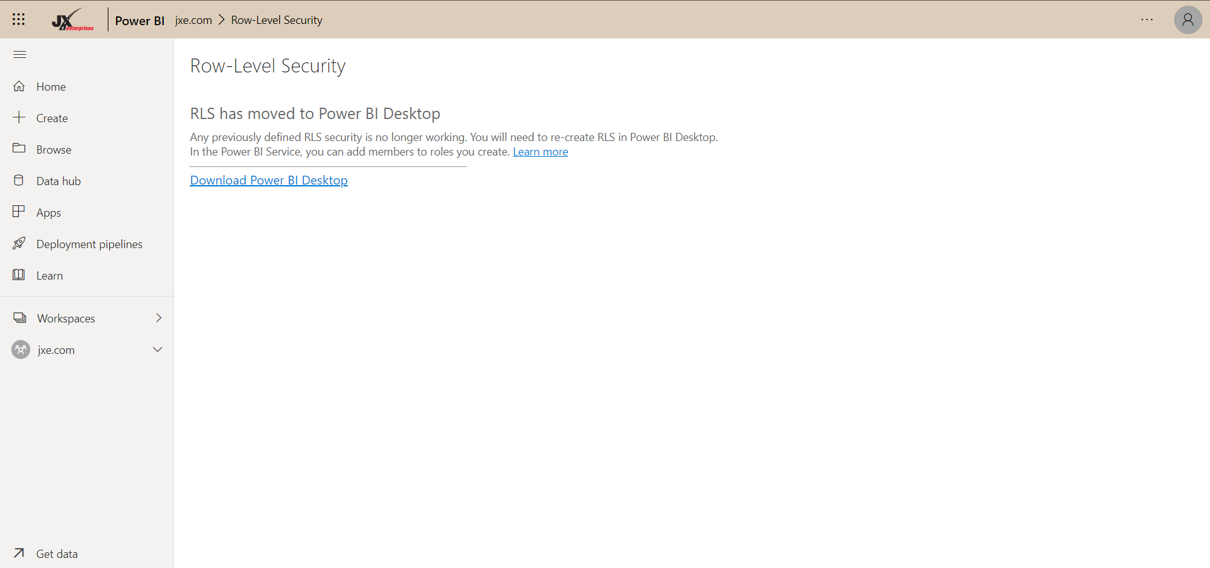Collapse the jxe.com workspace chevron
The image size is (1210, 568).
158,349
